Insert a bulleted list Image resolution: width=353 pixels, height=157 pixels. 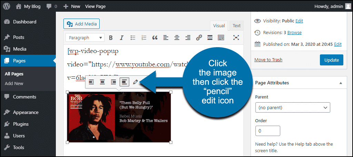(133, 38)
